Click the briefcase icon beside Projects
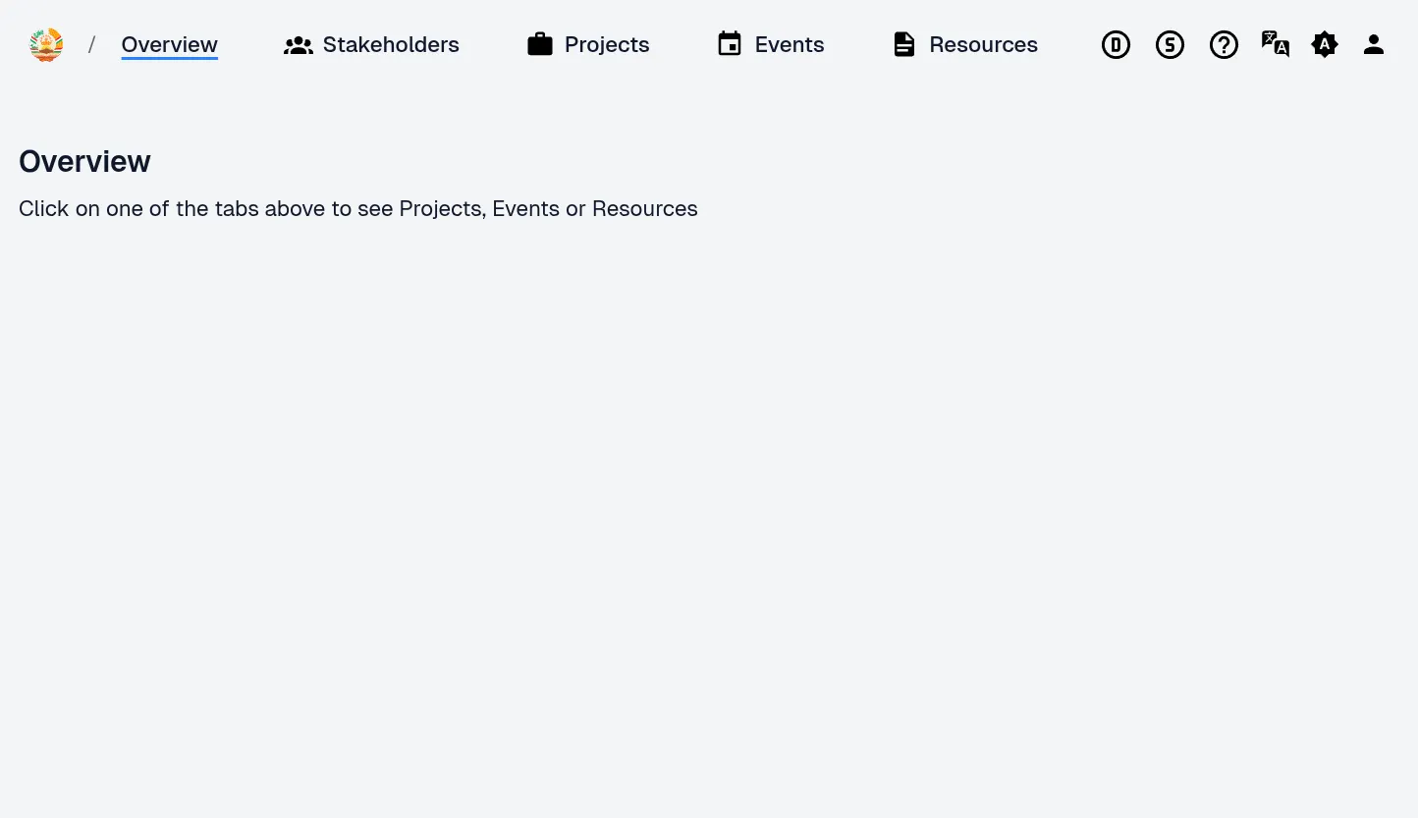This screenshot has width=1418, height=818. point(540,45)
